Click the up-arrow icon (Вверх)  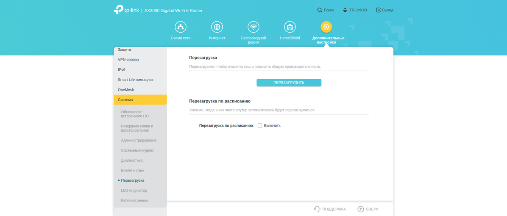pyautogui.click(x=361, y=209)
